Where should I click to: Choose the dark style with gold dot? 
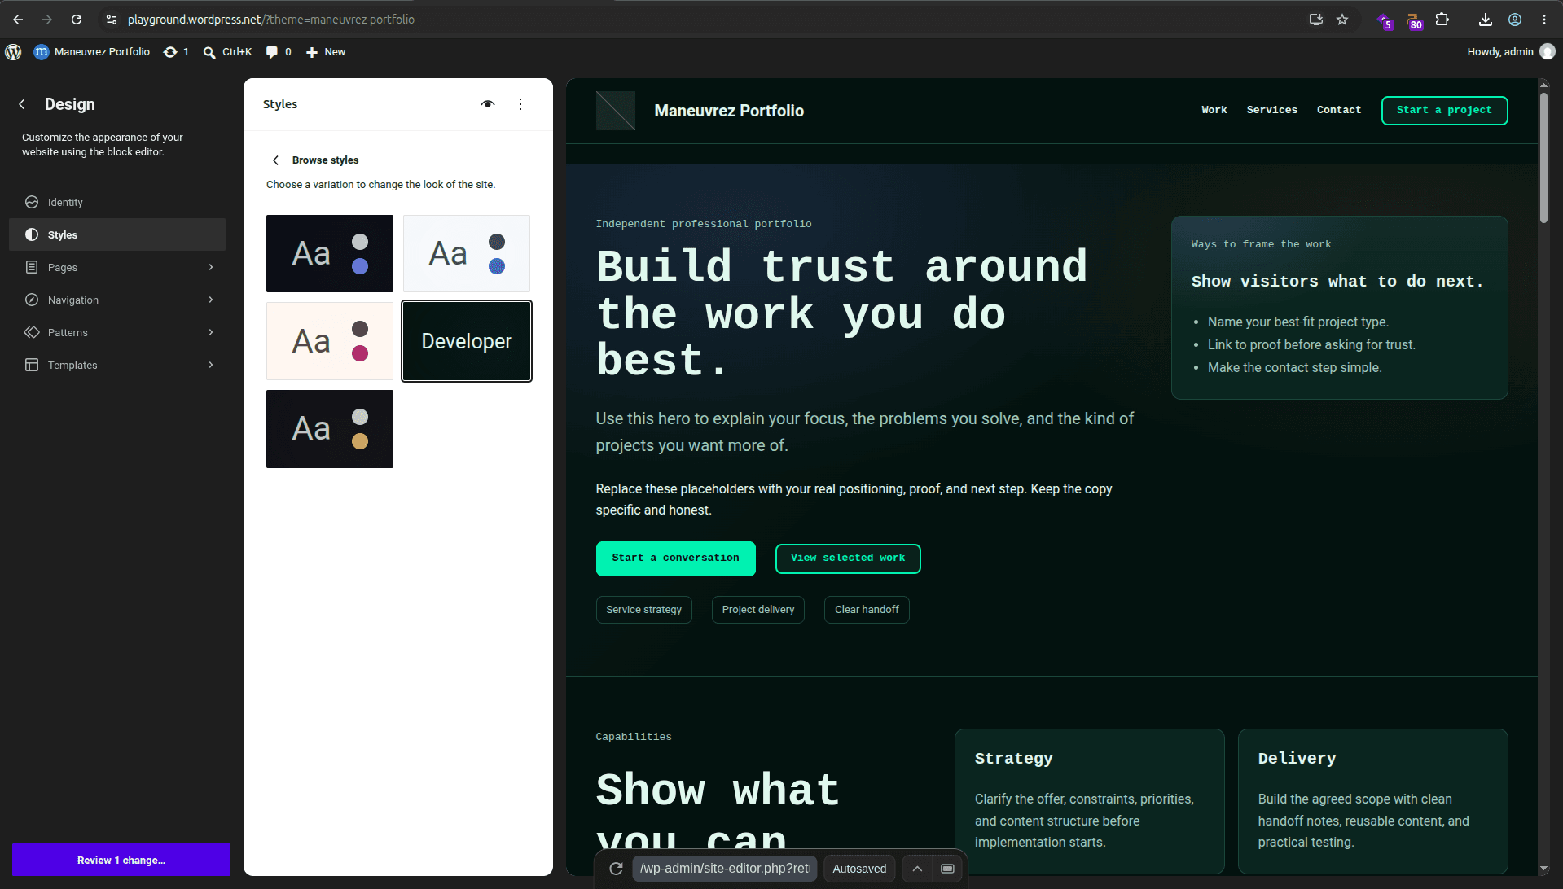[x=330, y=429]
